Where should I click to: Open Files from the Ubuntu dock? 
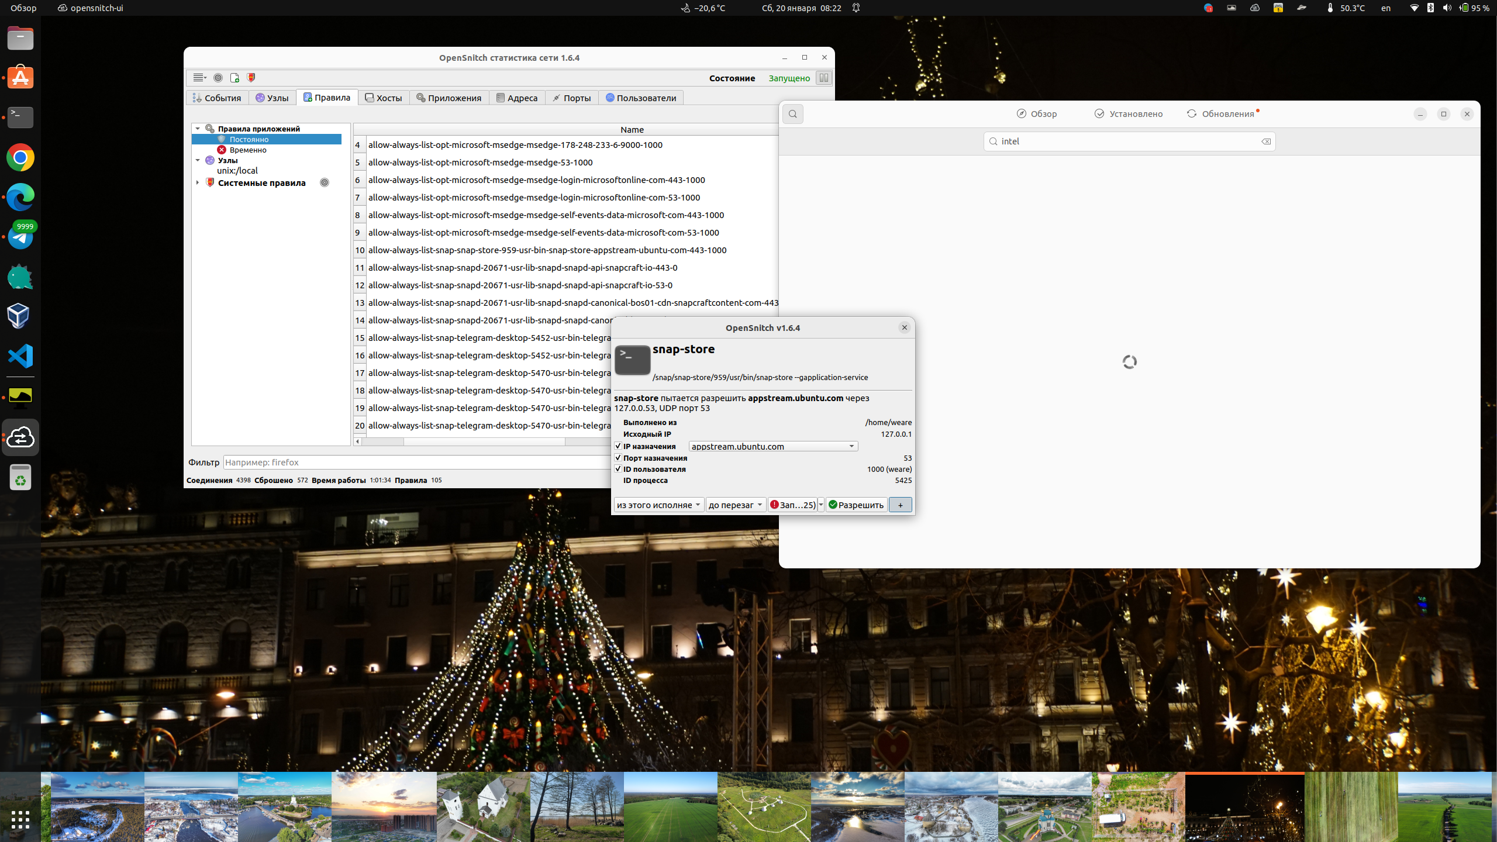(x=20, y=39)
